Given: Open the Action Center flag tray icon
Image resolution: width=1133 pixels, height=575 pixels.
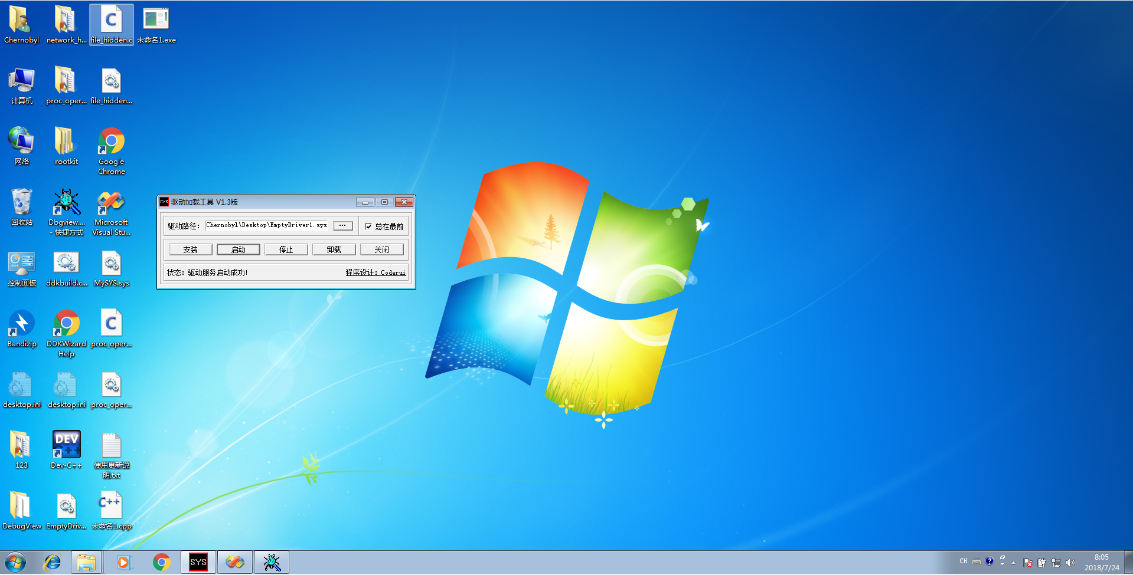Looking at the screenshot, I should (x=1028, y=563).
